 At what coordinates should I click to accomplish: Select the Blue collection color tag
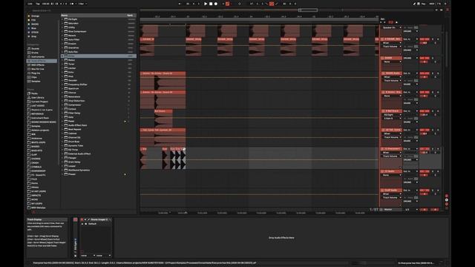(x=29, y=28)
